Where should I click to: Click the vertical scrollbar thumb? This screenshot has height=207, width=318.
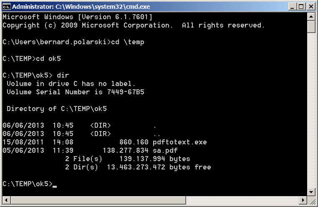[x=311, y=27]
